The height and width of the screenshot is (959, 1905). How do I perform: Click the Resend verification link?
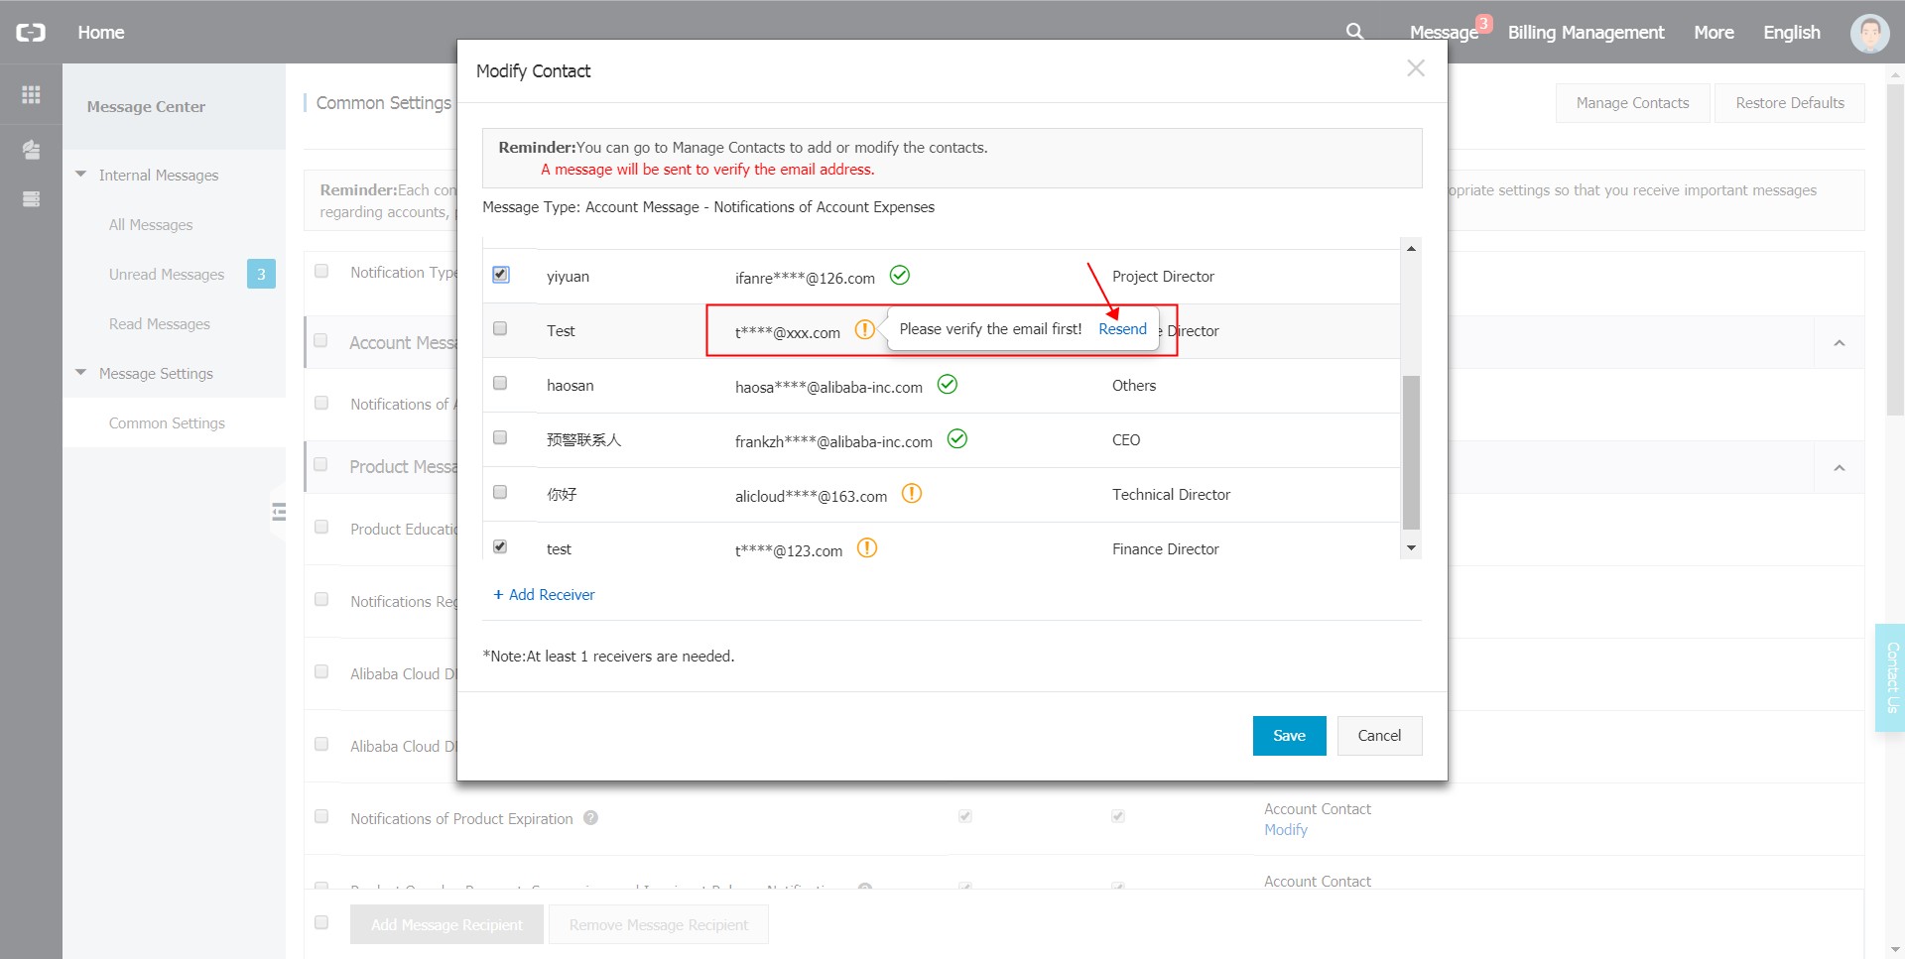1122,329
